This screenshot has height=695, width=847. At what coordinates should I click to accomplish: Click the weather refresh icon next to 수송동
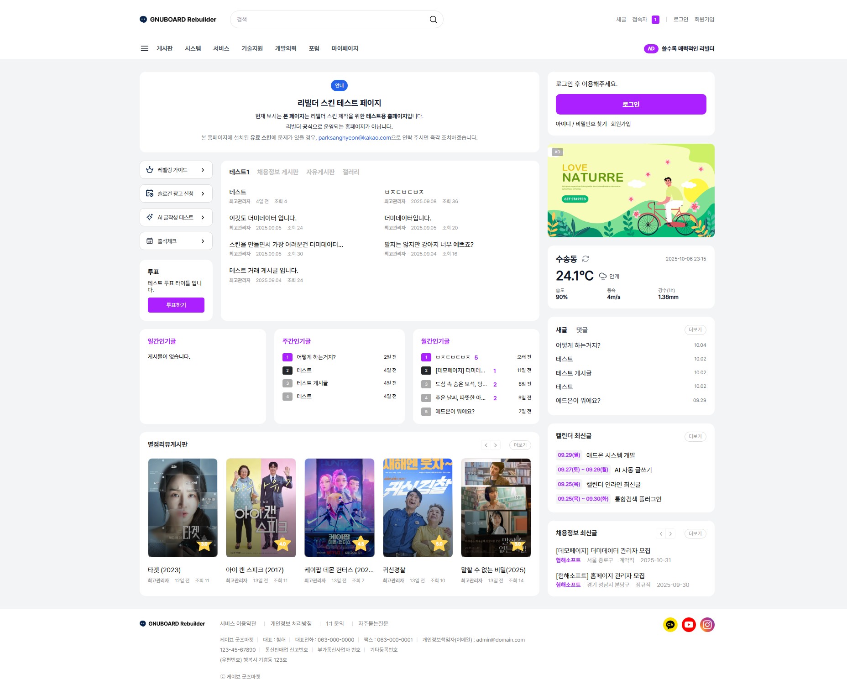click(x=586, y=259)
